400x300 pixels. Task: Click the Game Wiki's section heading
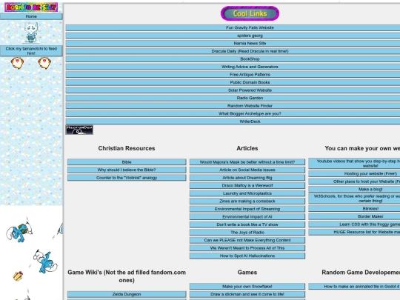pos(127,276)
